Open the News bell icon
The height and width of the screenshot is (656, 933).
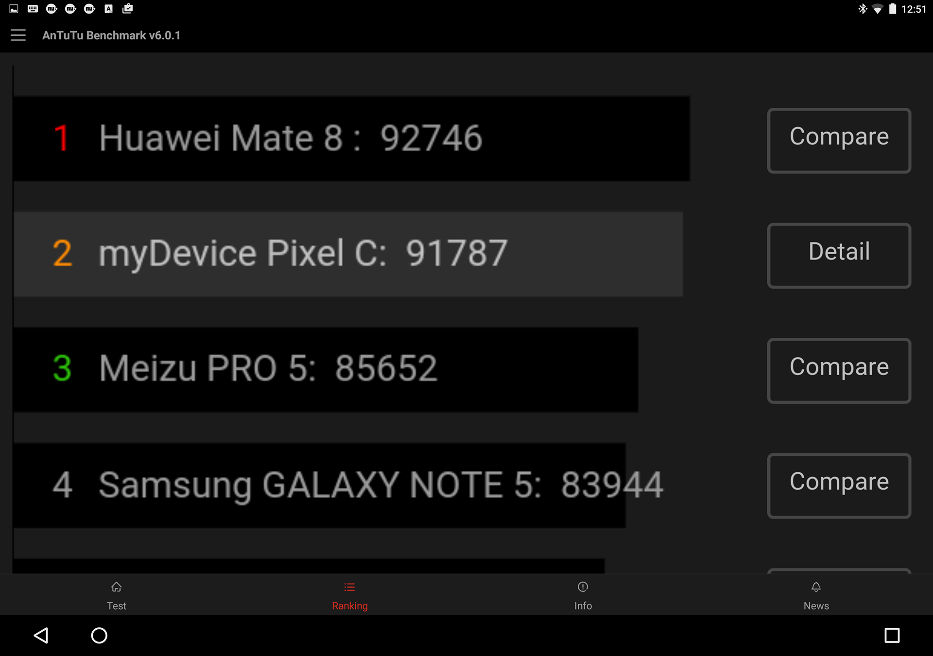coord(816,587)
